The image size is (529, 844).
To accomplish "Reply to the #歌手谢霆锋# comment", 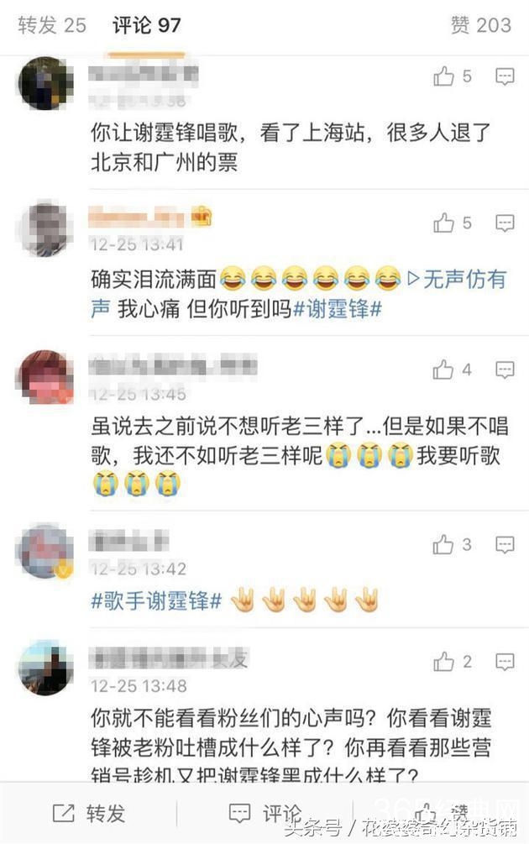I will click(505, 544).
